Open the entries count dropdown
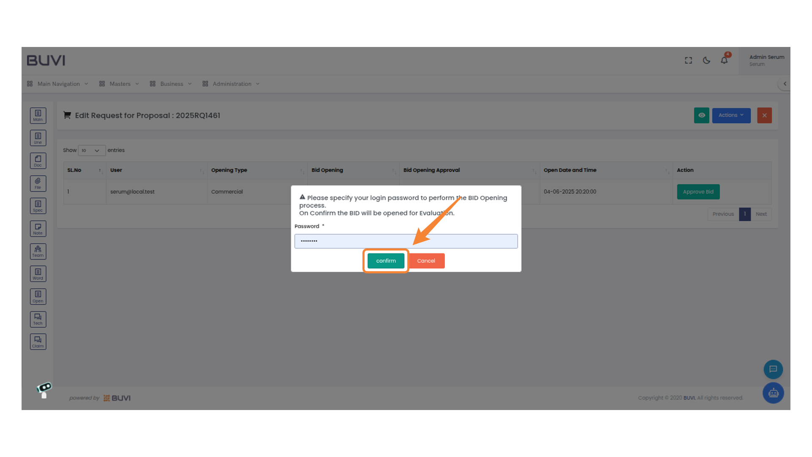Screen dimensions: 812x457 pos(91,150)
